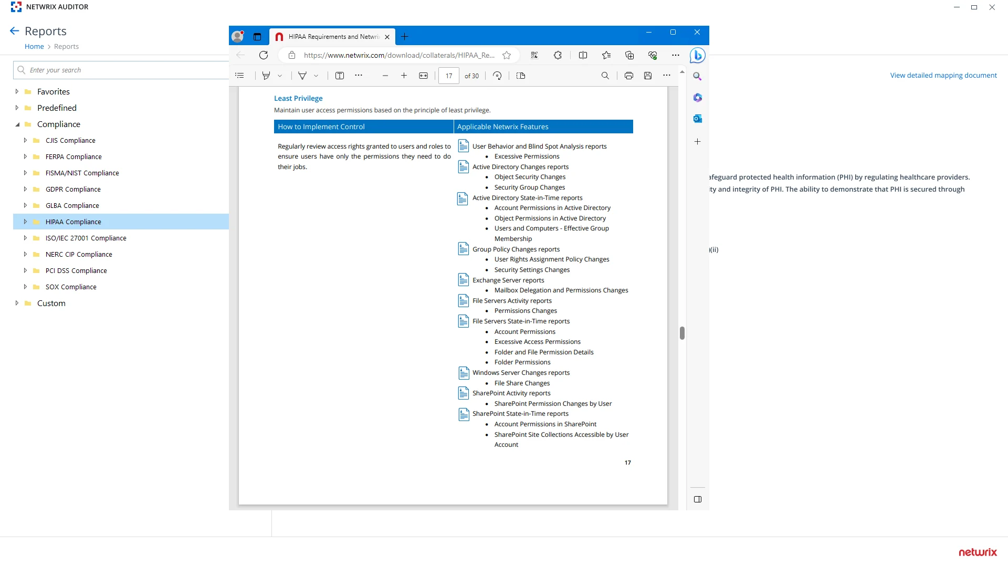
Task: Create QR code for this page
Action: pos(534,55)
